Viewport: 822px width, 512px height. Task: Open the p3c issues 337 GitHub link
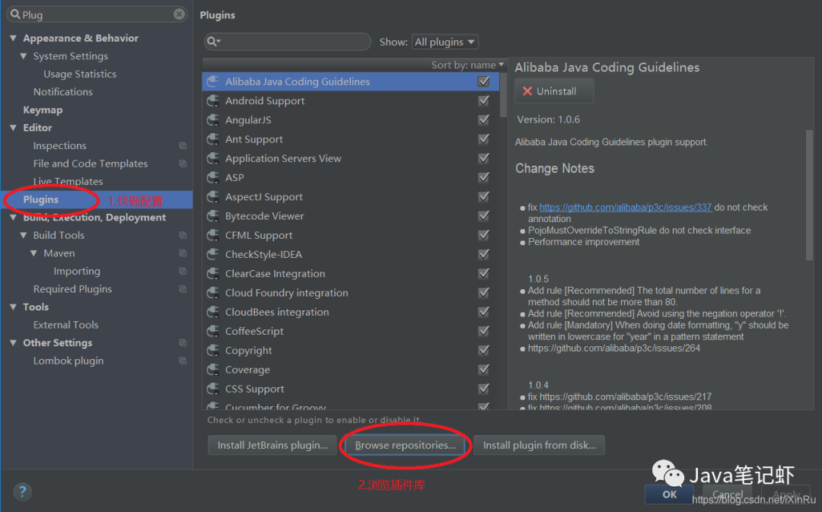click(x=626, y=208)
